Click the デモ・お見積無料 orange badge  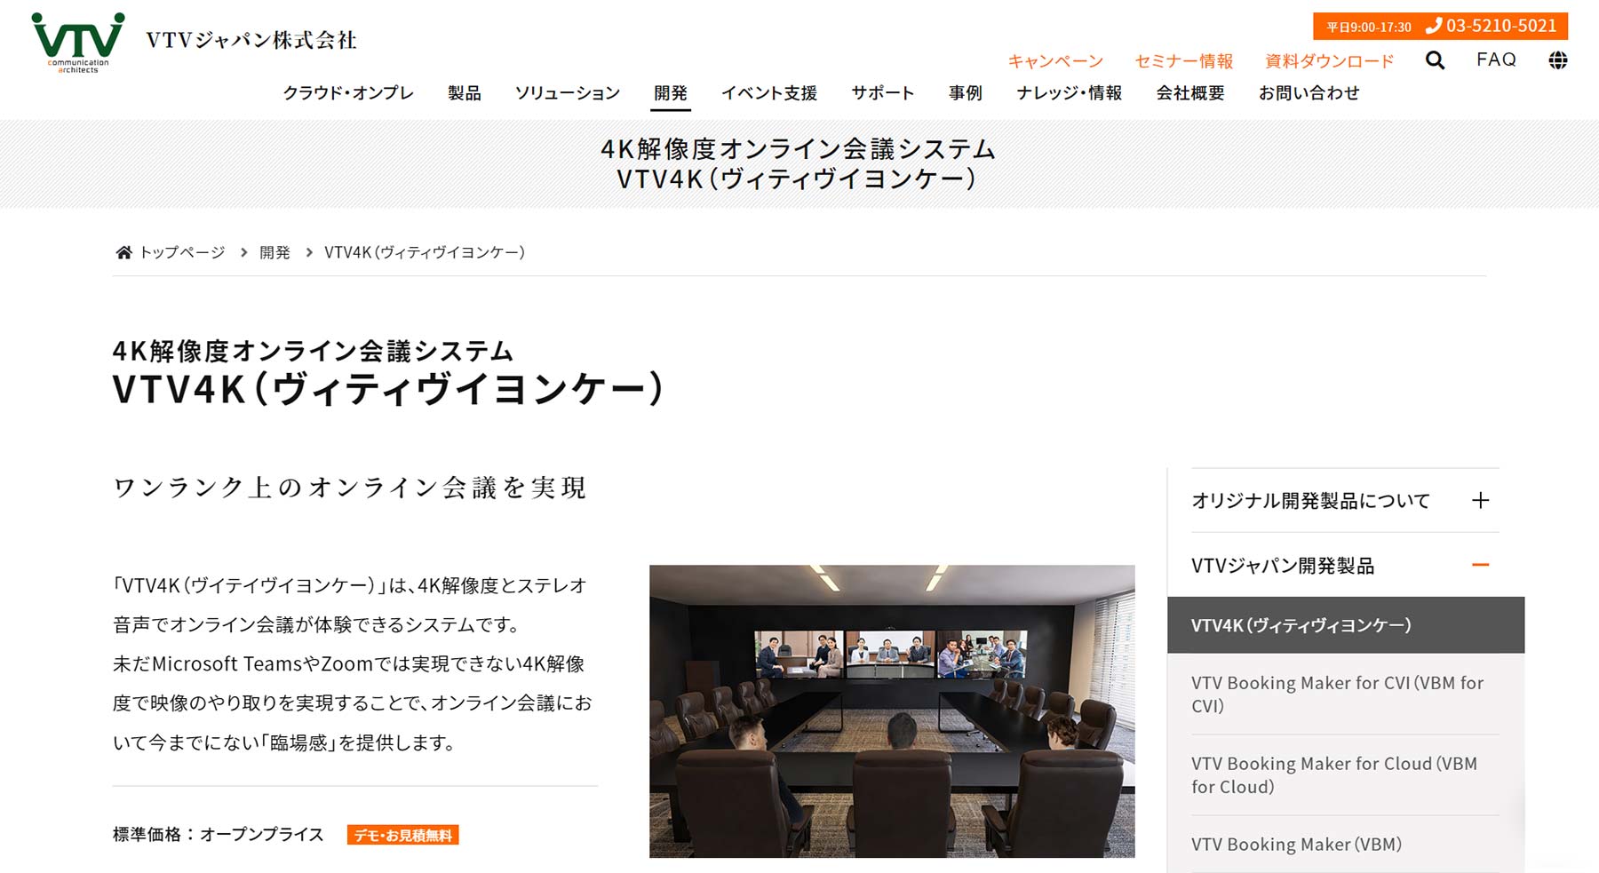click(403, 835)
